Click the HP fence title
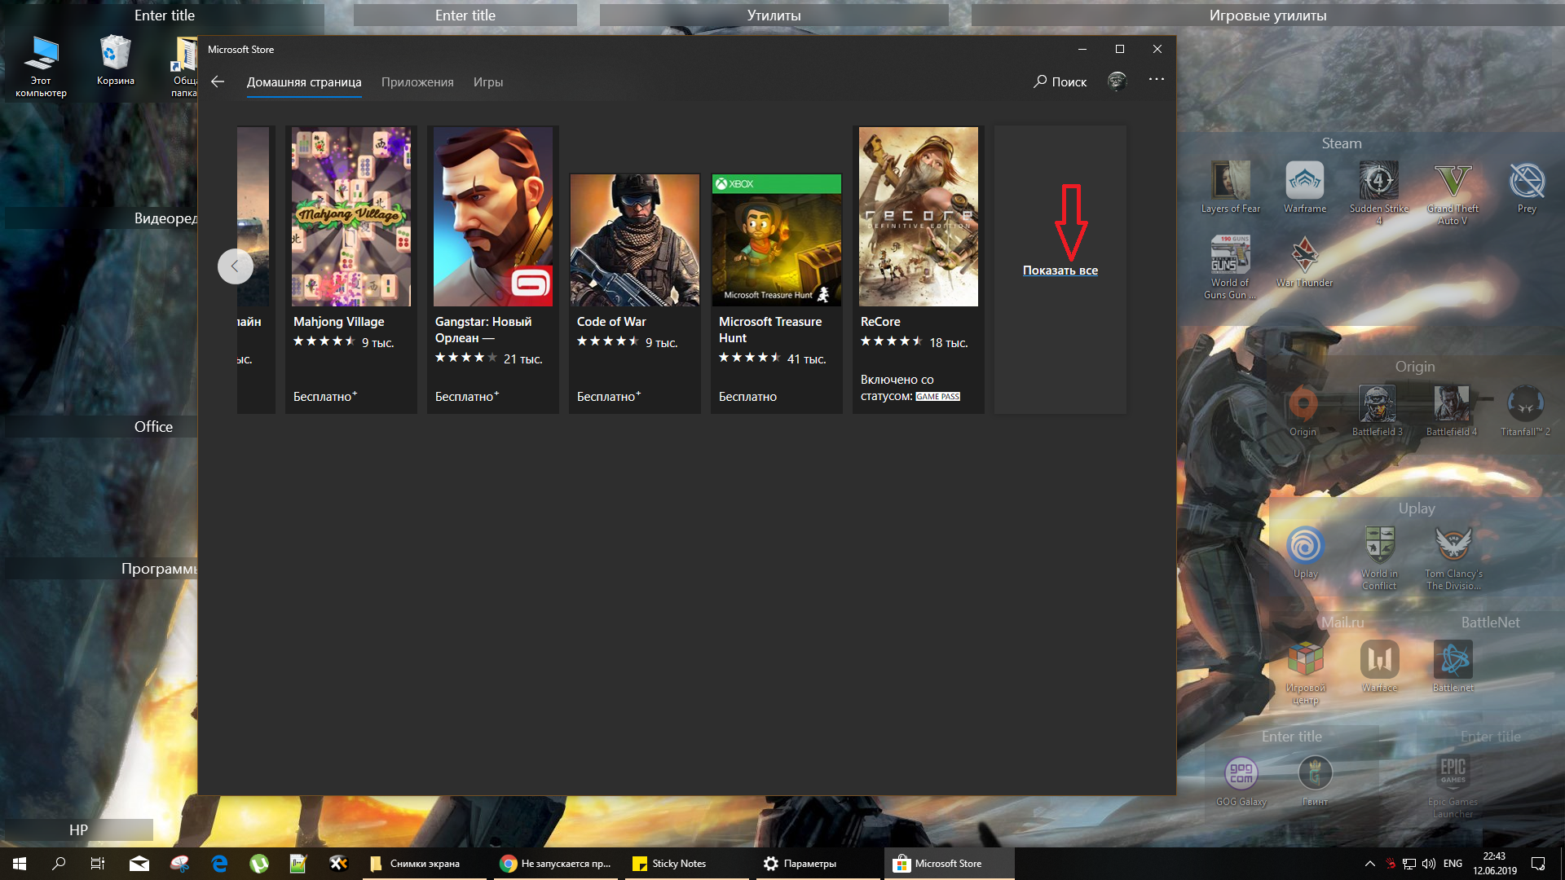Viewport: 1565px width, 880px height. pos(78,830)
